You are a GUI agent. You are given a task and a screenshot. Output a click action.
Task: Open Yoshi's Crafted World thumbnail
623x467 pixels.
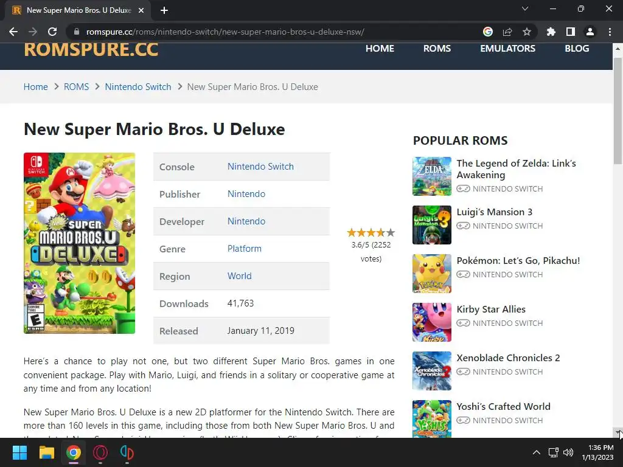pyautogui.click(x=432, y=418)
